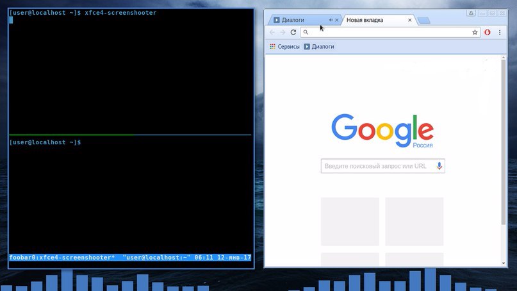Screen dimensions: 517x291
Task: Bookmark this page with the star icon
Action: 475,32
